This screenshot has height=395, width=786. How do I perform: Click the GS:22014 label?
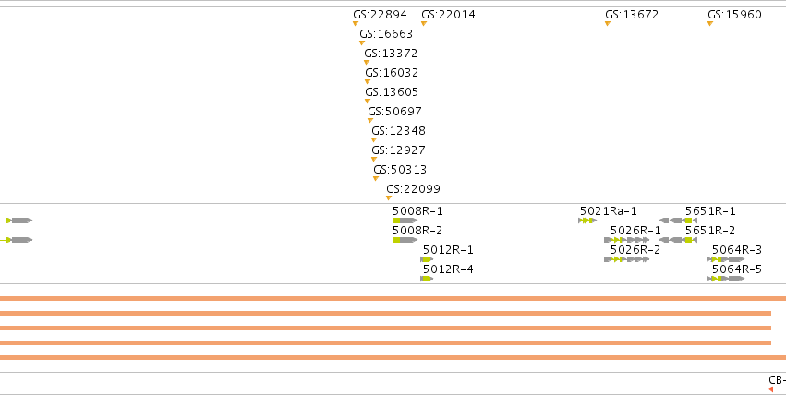tap(448, 15)
